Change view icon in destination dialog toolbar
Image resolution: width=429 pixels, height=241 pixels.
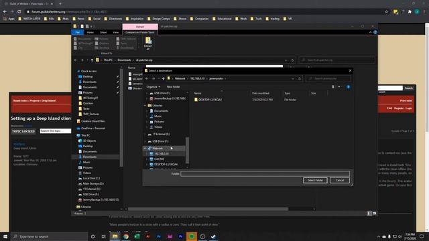333,87
